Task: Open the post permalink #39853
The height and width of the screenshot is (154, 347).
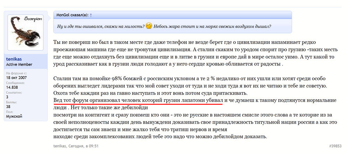Action: pos(335,146)
